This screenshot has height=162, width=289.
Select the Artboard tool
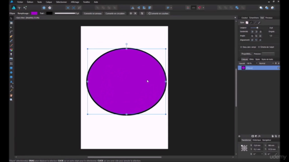(11, 23)
